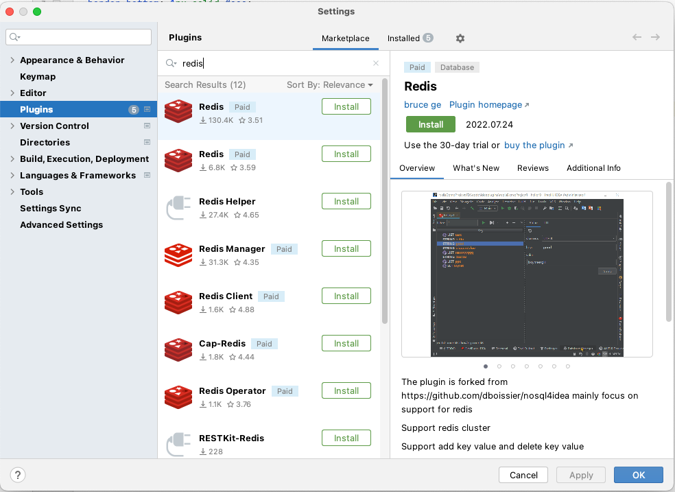Select the Cap-Redis plugin icon
The image size is (675, 492).
point(178,350)
